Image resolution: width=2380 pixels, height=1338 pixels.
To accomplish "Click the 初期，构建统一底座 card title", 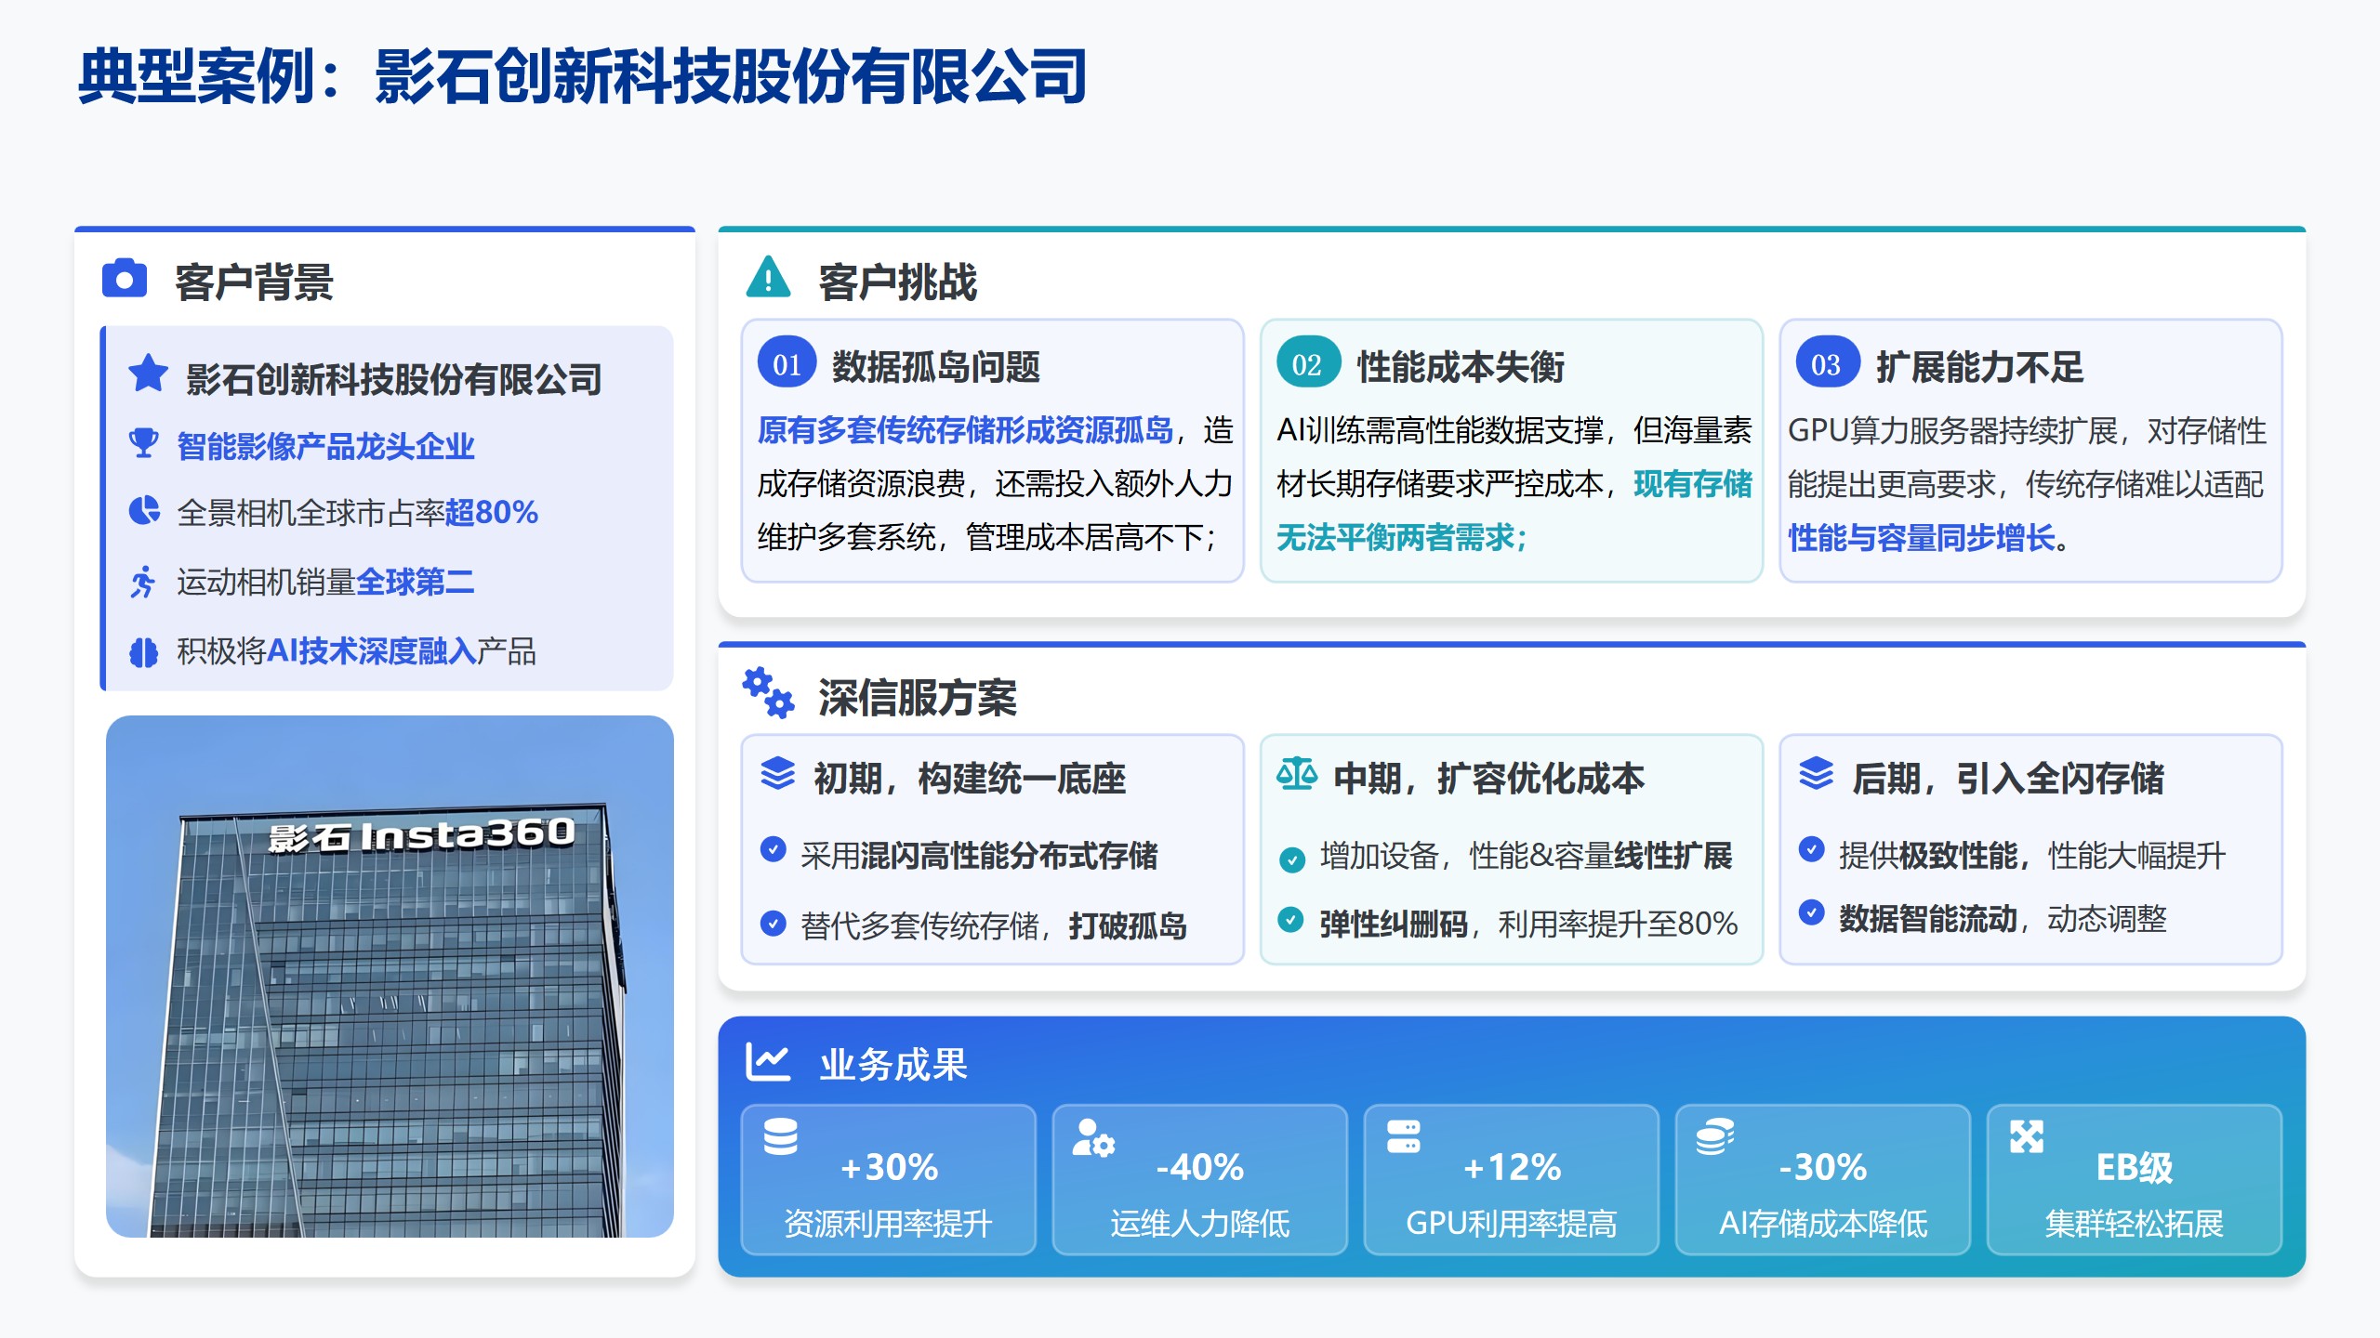I will [970, 778].
